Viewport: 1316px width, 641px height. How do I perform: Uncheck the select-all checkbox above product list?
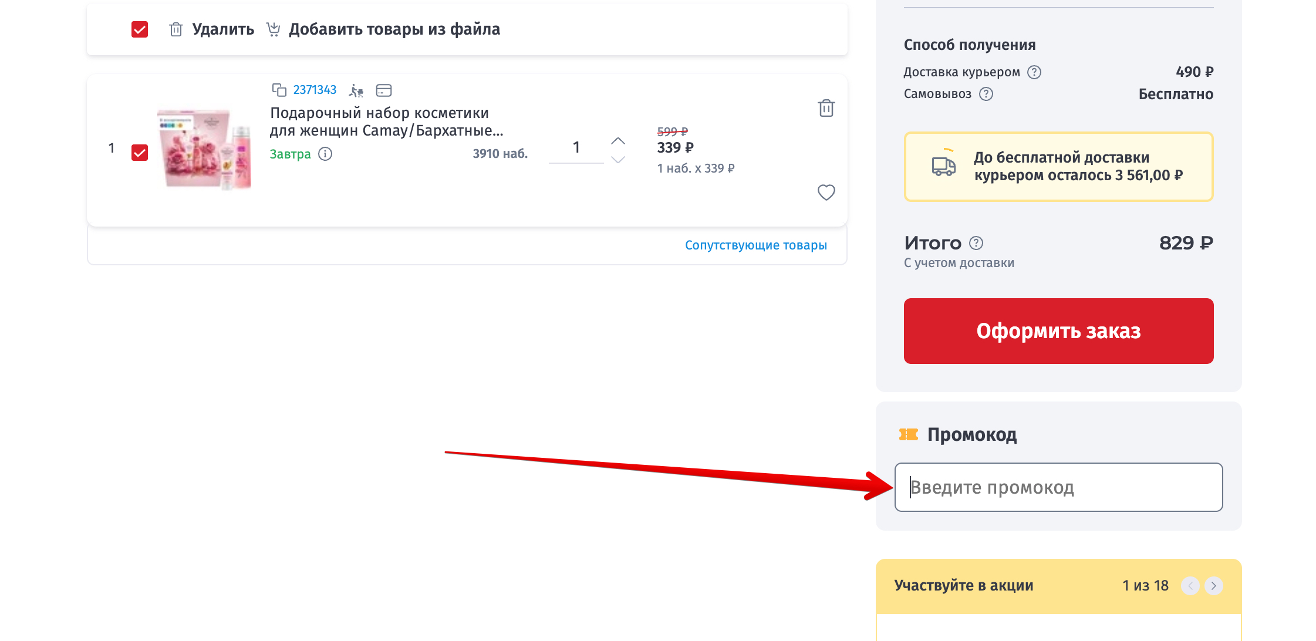point(139,29)
